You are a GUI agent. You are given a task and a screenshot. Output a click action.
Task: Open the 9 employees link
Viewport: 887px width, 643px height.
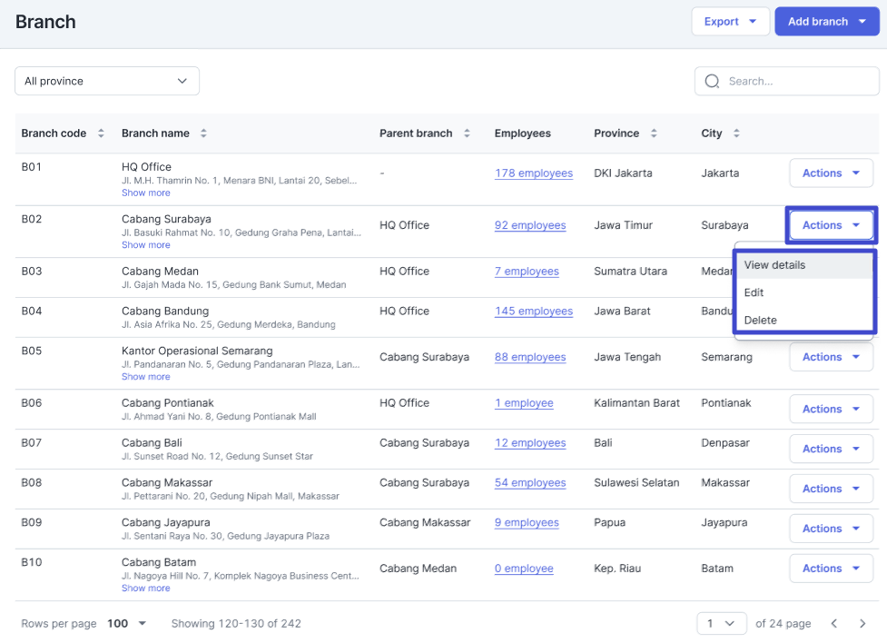point(527,522)
